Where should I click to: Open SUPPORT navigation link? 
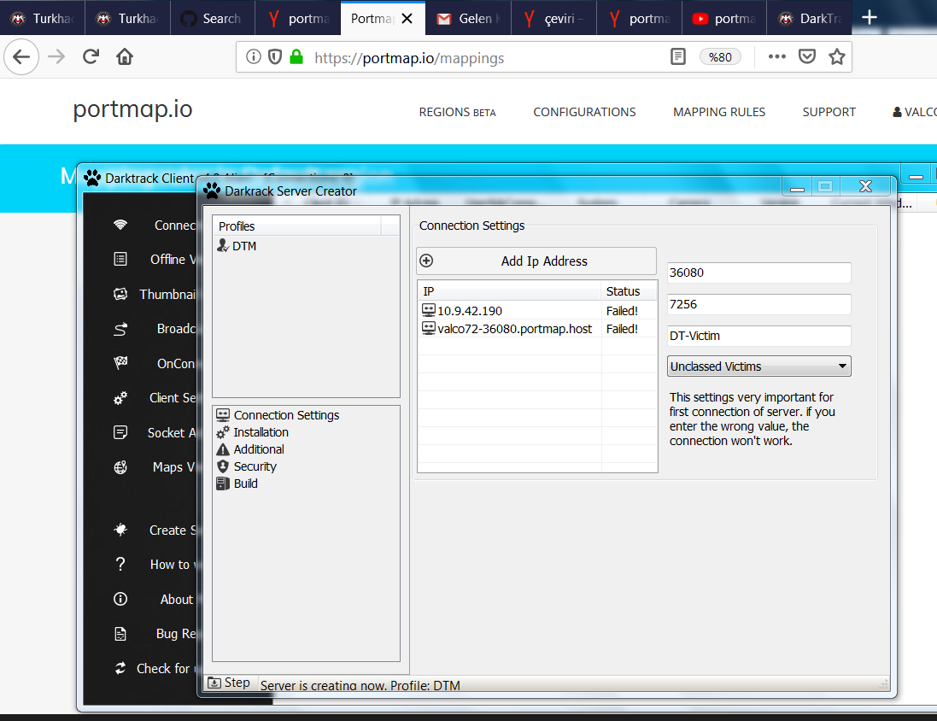pos(829,113)
